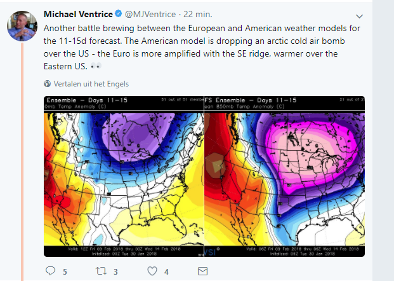This screenshot has height=281, width=394.
Task: Open Michael Ventrice profile avatar
Action: coord(22,26)
